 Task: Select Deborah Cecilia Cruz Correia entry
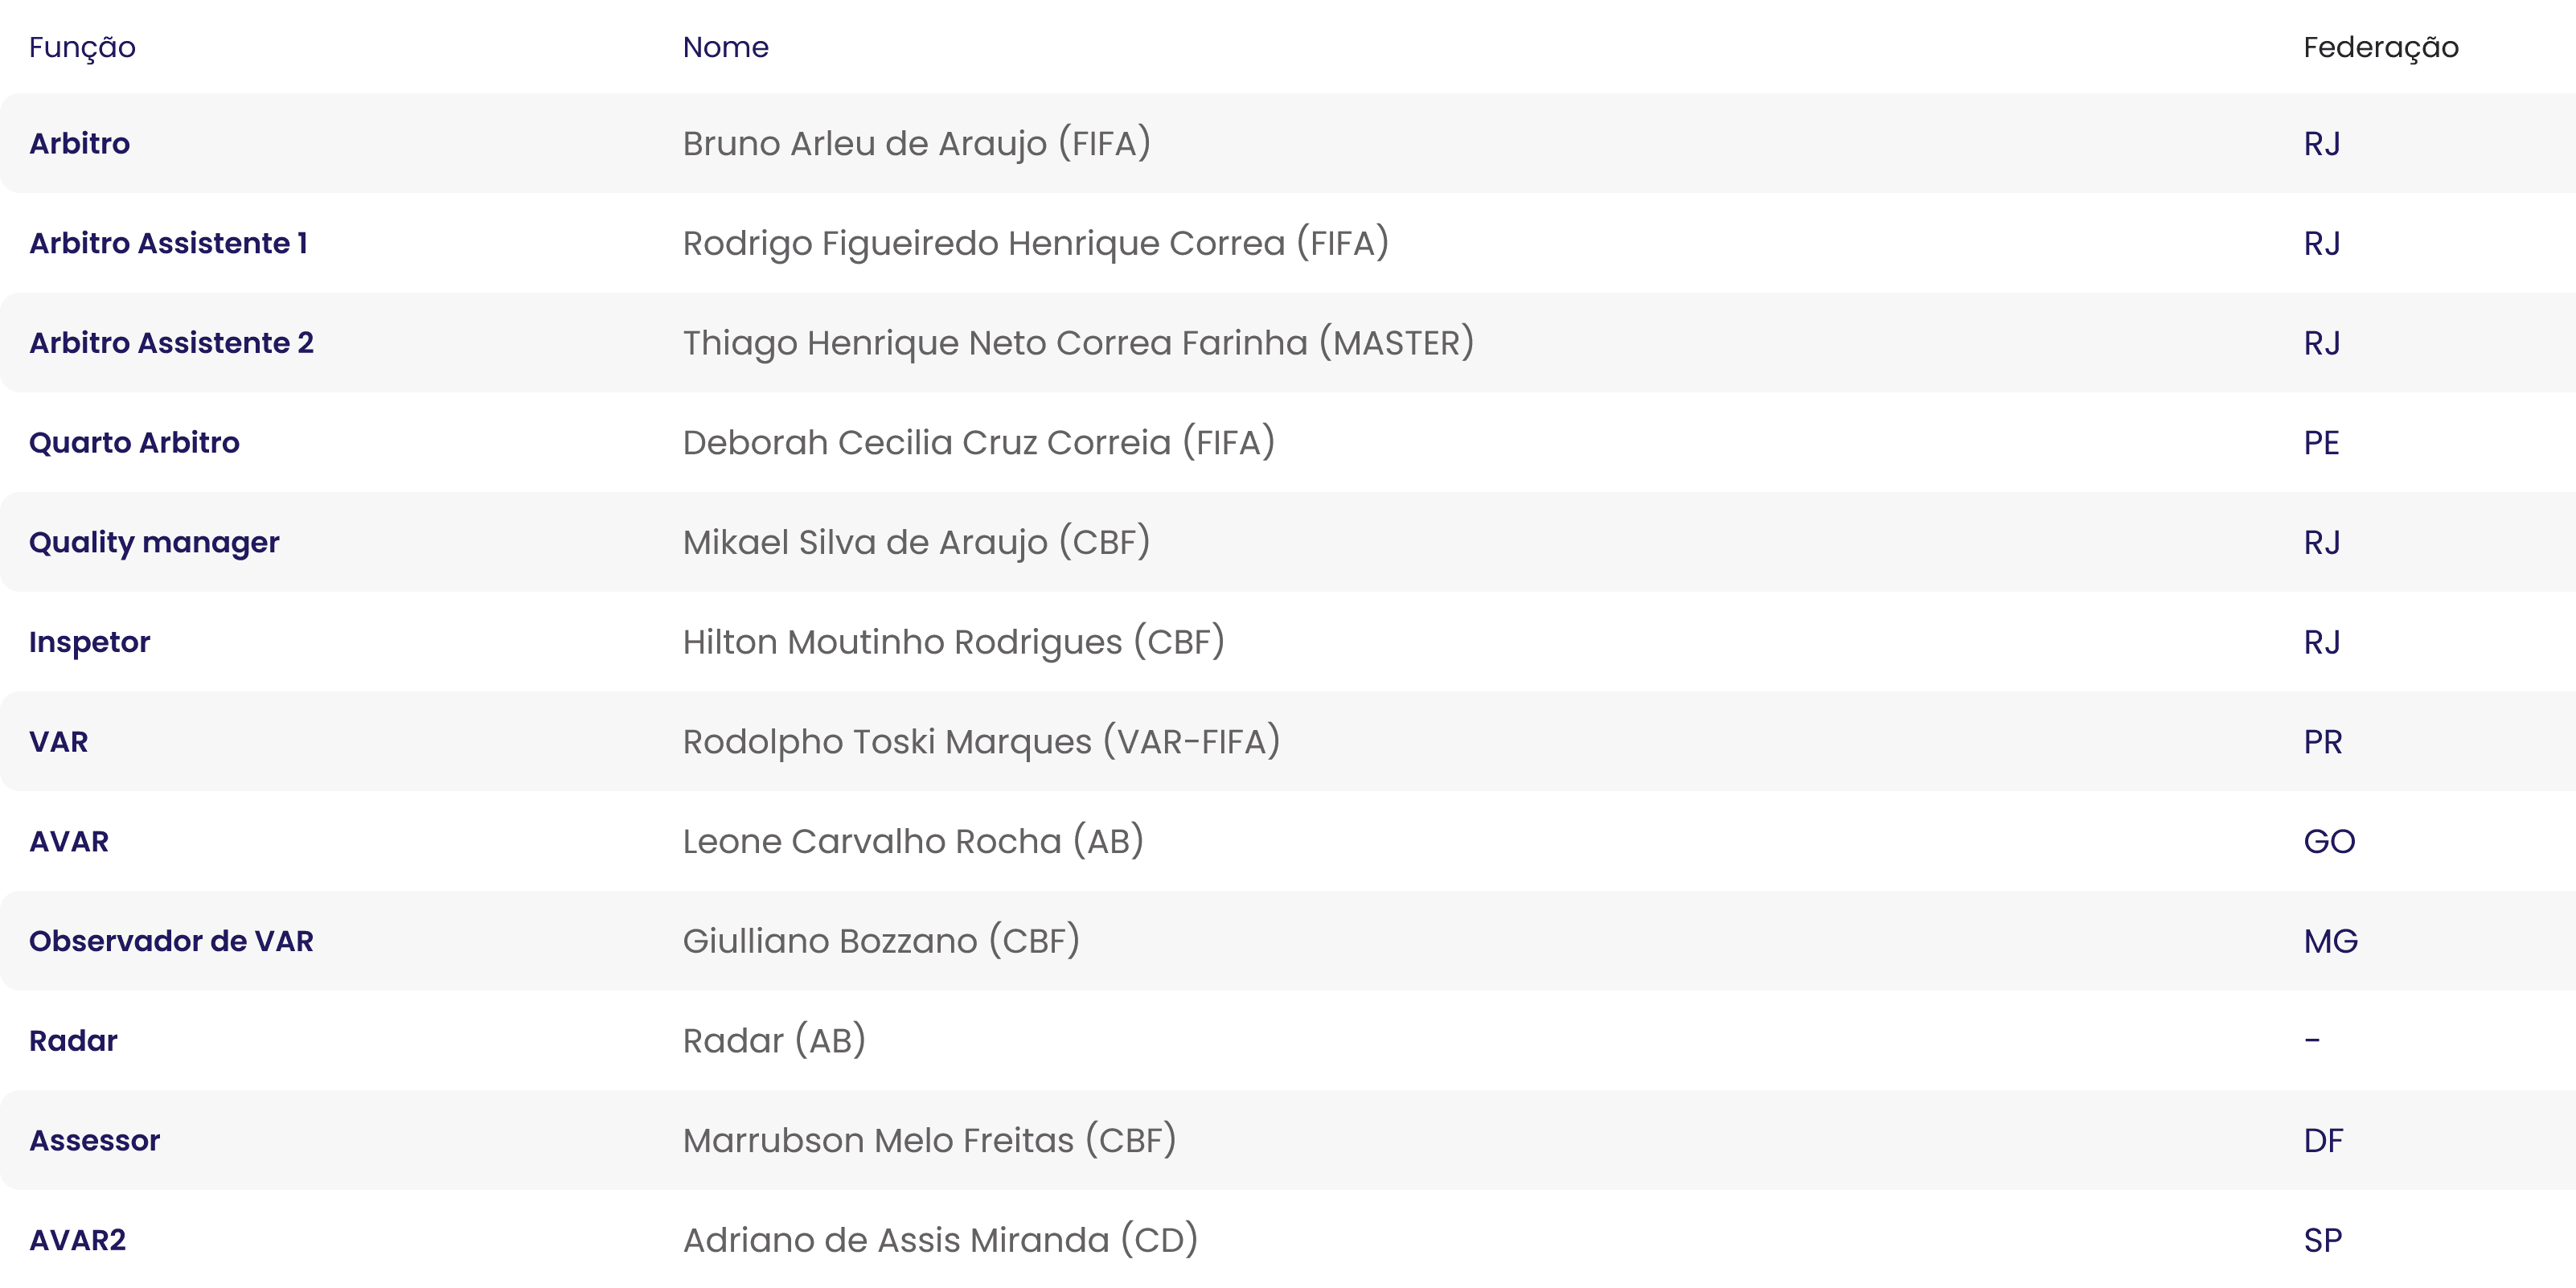(x=978, y=442)
